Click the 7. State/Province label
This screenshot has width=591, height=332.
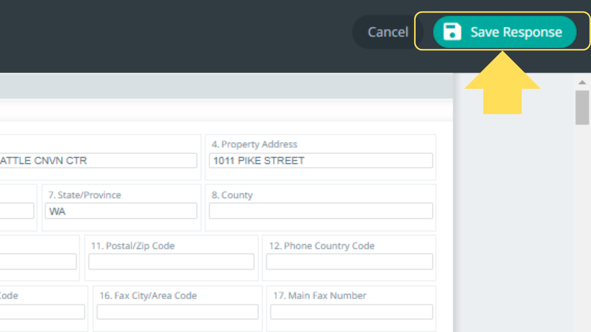click(85, 195)
